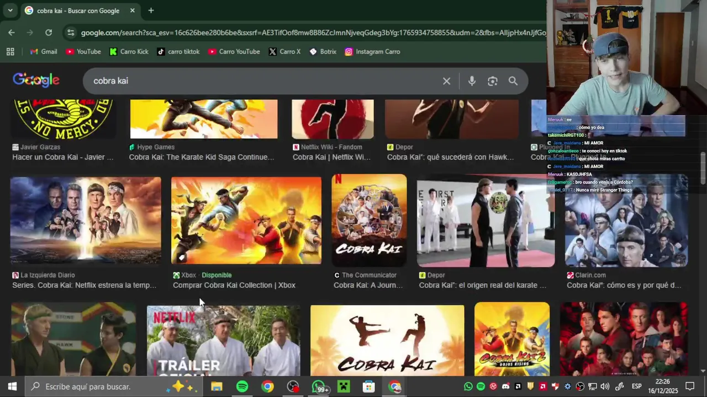707x397 pixels.
Task: Click WhatsApp icon in system tray
Action: pyautogui.click(x=468, y=387)
